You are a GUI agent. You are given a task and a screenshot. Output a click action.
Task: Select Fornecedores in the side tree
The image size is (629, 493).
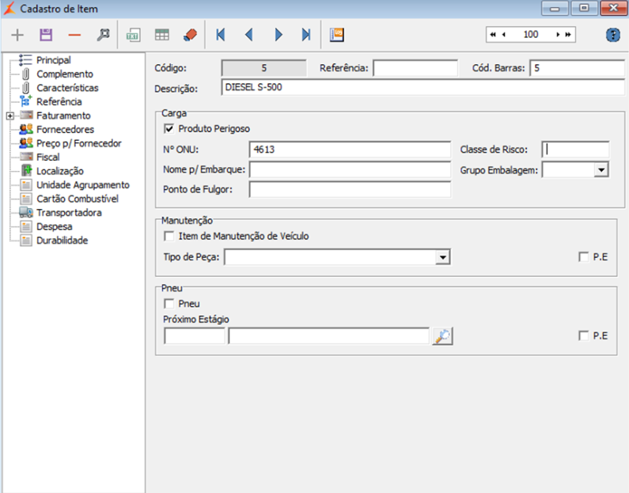[x=65, y=130]
